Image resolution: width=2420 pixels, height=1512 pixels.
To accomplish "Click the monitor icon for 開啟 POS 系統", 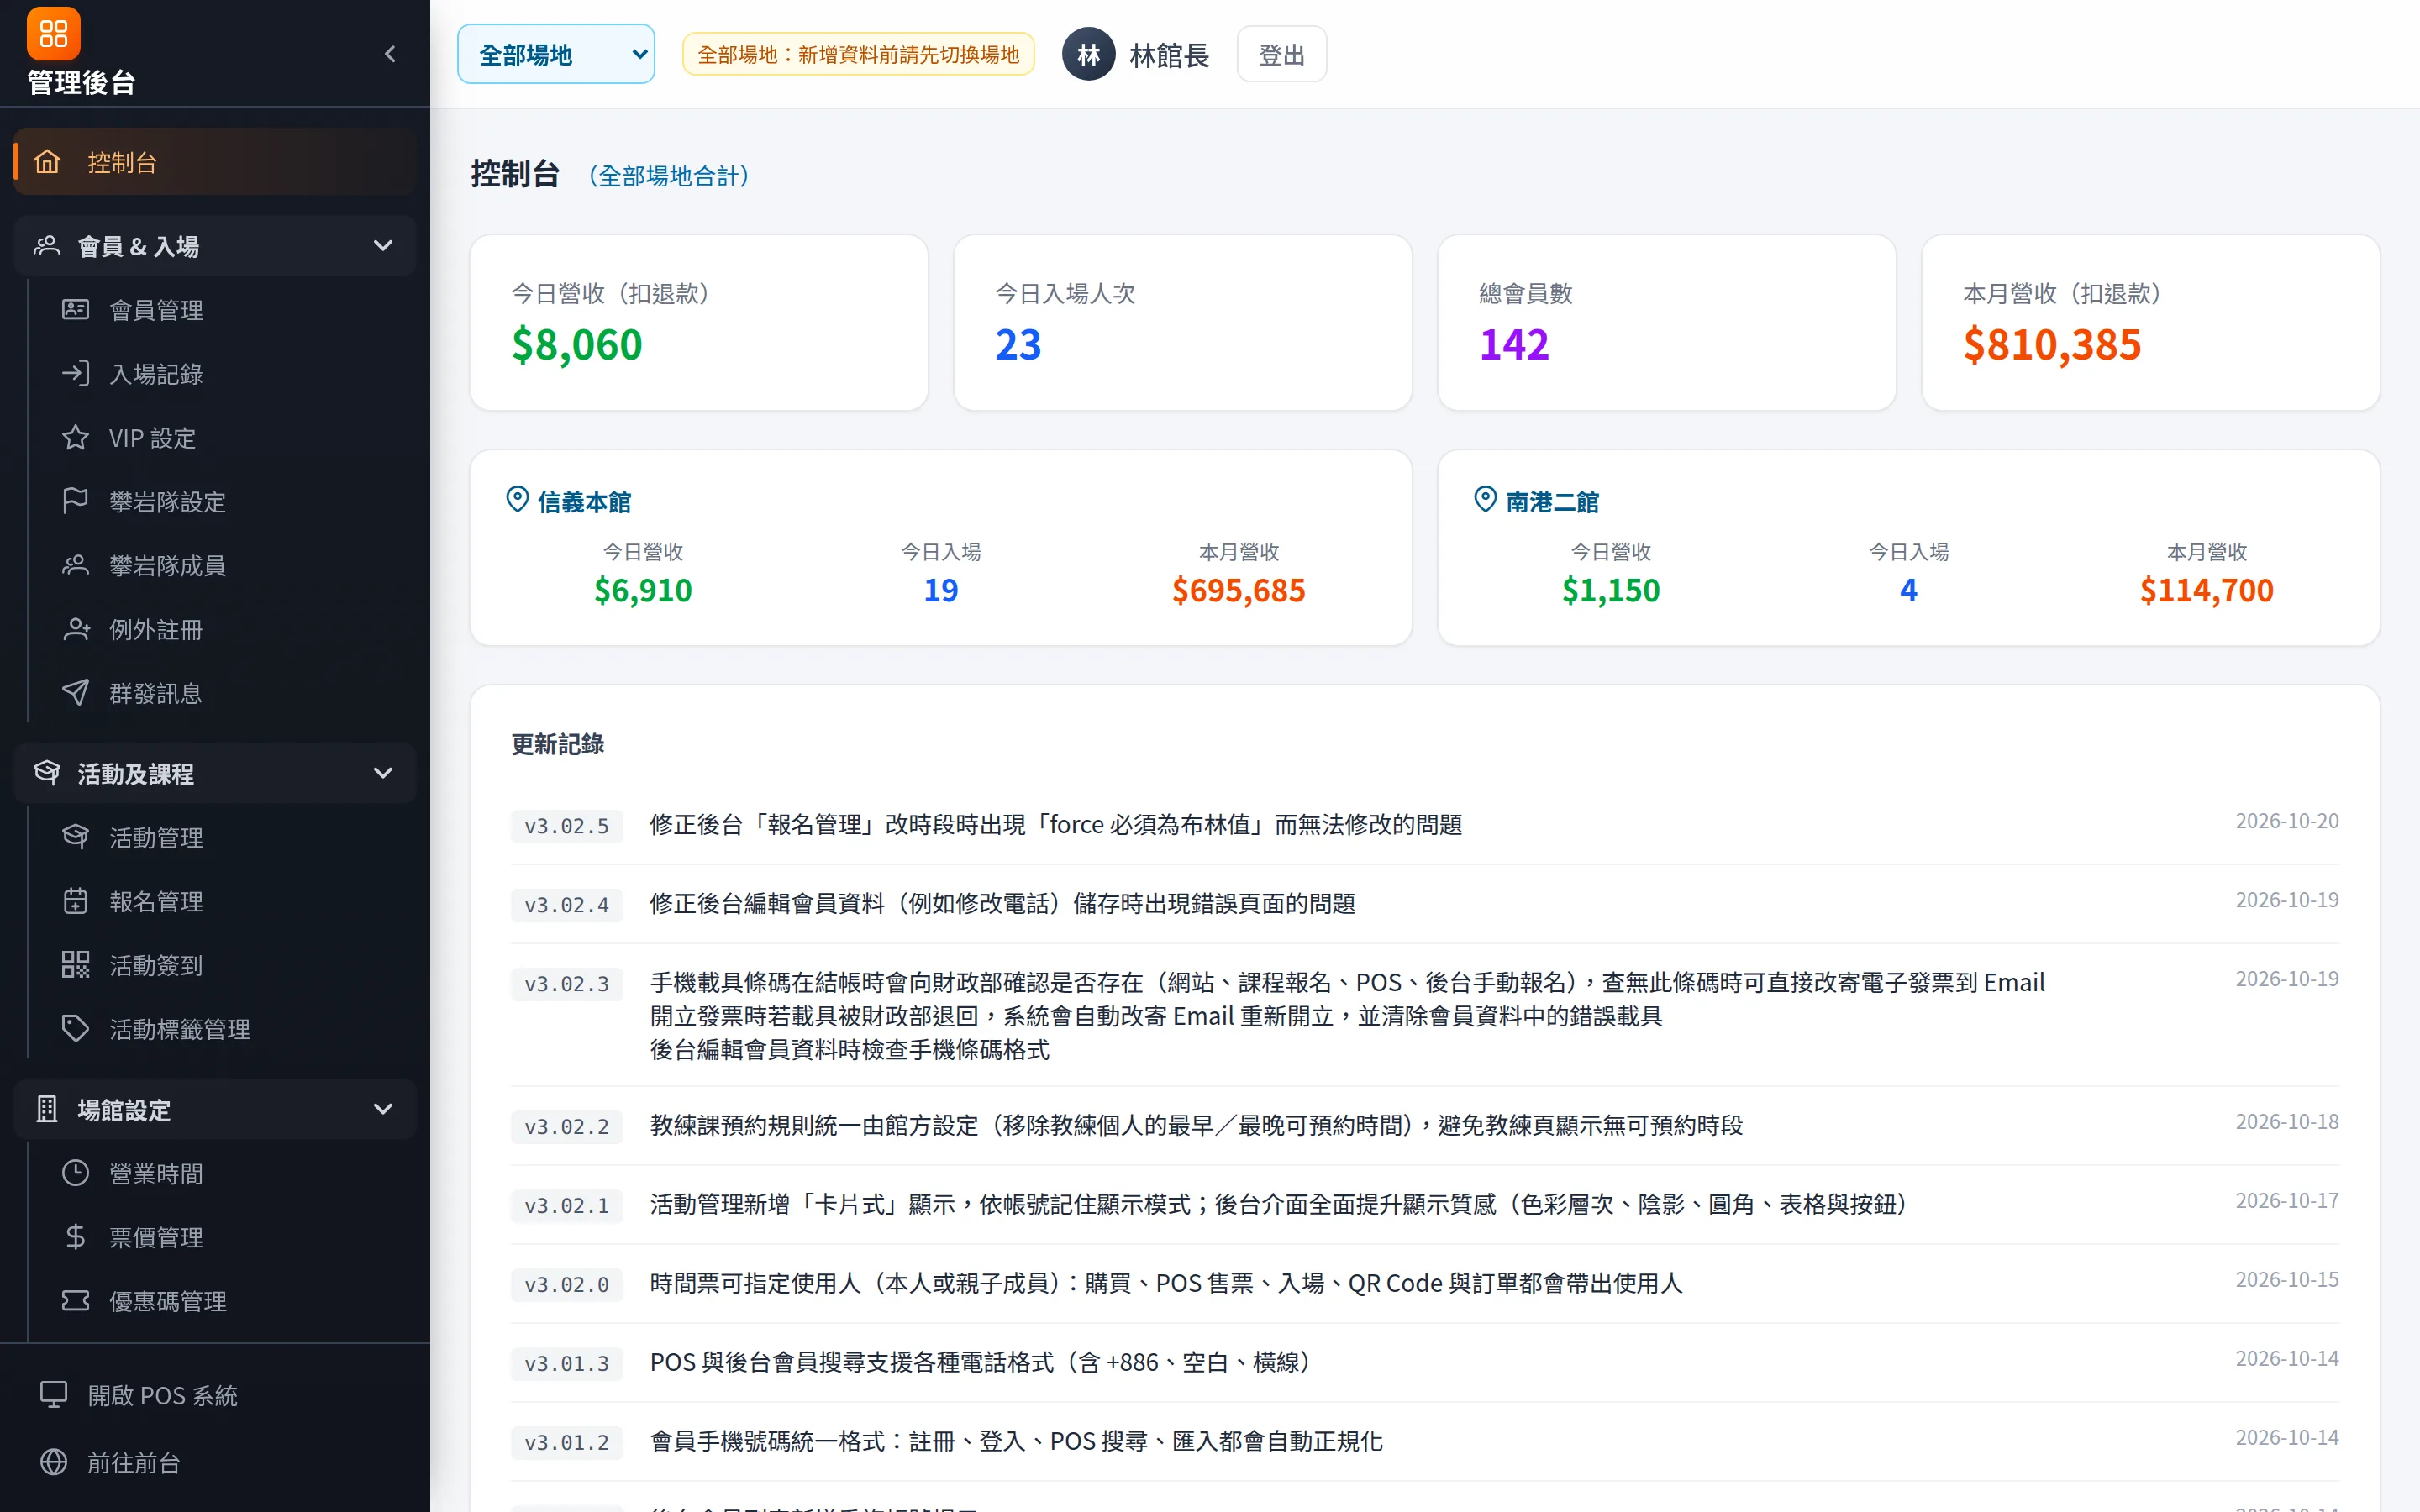I will click(x=53, y=1395).
